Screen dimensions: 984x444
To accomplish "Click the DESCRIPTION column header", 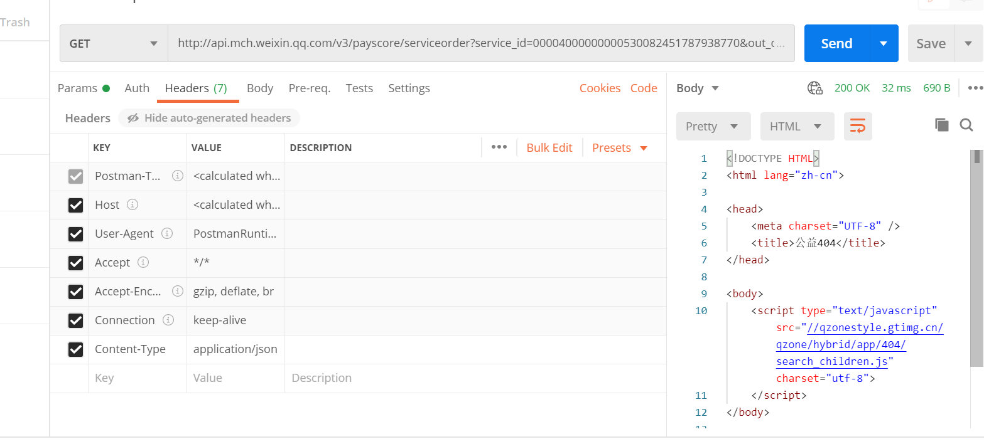I will coord(321,148).
